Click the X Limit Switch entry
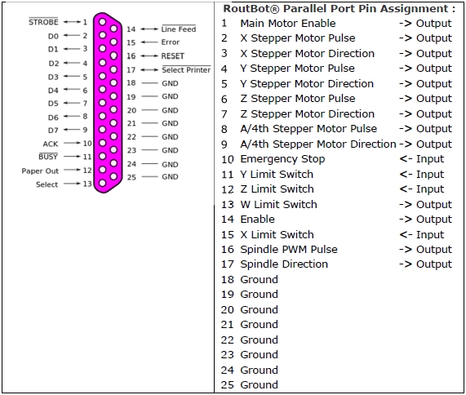 click(277, 235)
